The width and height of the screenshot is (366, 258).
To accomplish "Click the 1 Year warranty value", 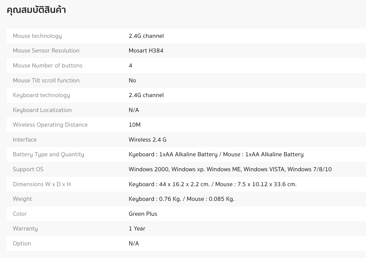I will point(137,229).
